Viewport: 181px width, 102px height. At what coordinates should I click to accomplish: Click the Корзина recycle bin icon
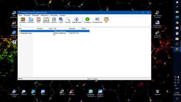point(158,93)
